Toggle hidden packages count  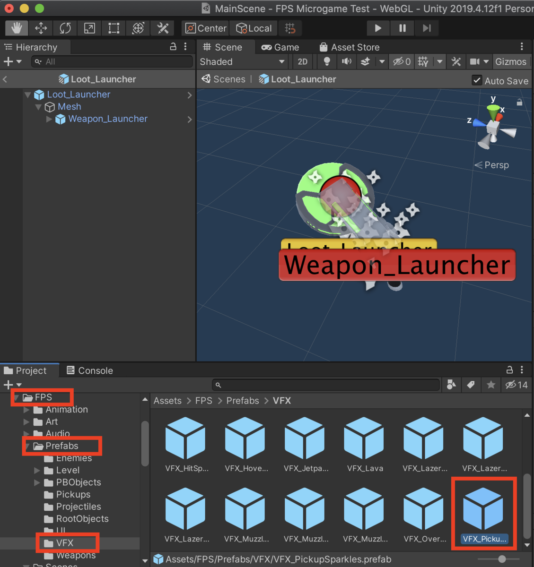point(516,385)
